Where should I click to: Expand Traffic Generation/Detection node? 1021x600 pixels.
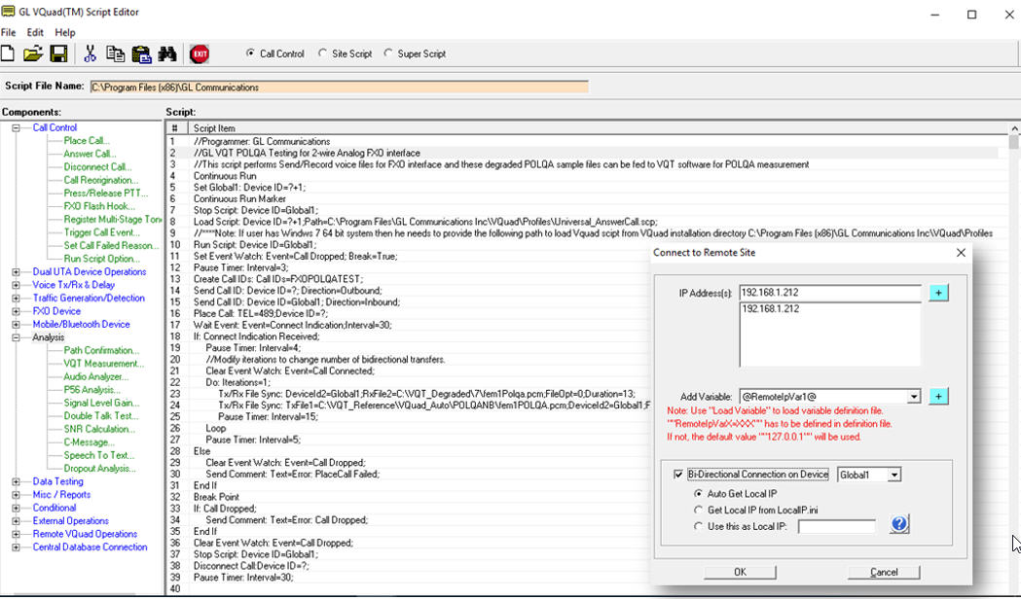[x=17, y=298]
